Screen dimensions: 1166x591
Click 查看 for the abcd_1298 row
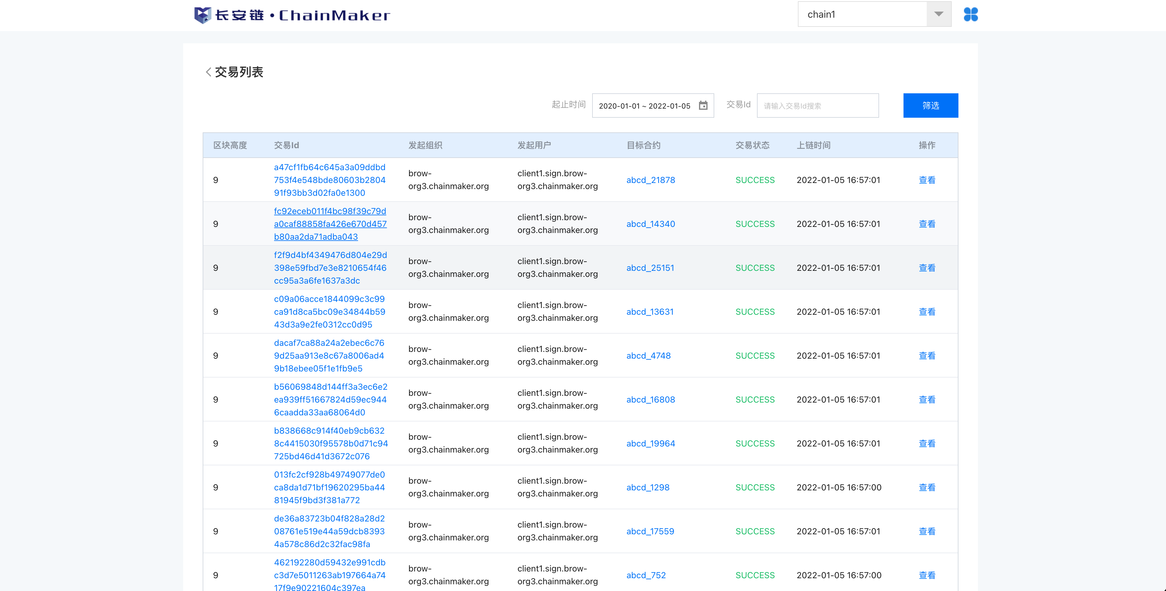tap(927, 487)
